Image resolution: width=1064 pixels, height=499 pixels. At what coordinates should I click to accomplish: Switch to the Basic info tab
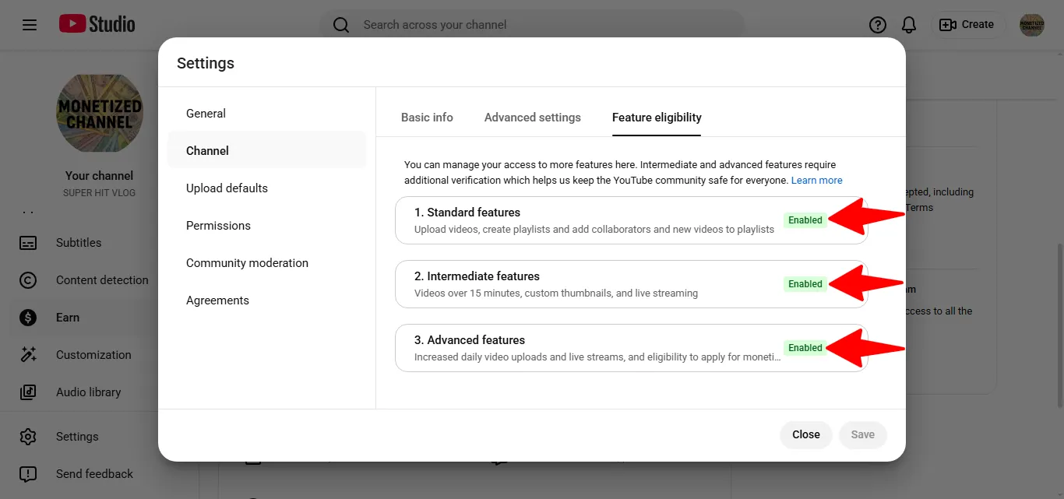pyautogui.click(x=427, y=118)
